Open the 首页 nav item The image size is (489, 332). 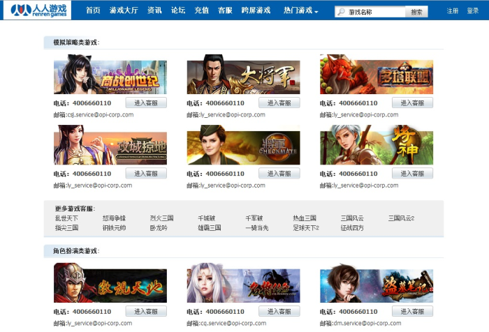tap(93, 10)
